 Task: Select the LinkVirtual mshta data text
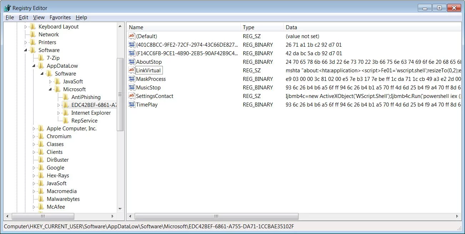[x=373, y=71]
